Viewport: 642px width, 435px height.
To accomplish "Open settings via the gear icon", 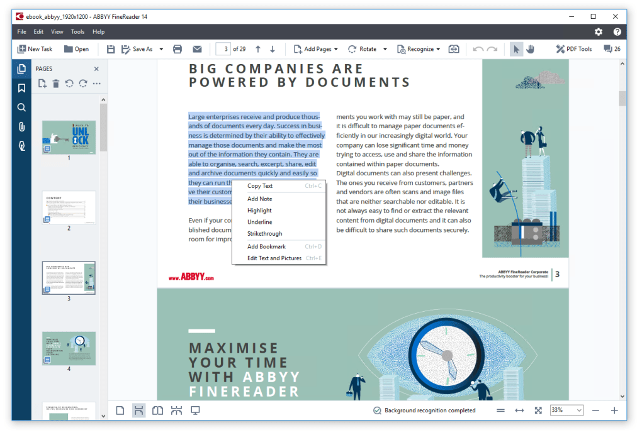I will click(599, 31).
